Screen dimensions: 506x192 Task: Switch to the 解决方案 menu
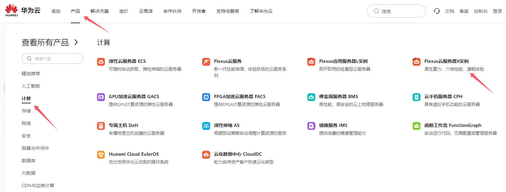coord(99,10)
